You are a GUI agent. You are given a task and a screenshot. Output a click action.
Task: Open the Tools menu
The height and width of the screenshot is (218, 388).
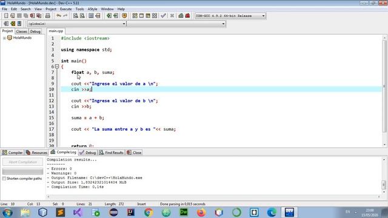click(79, 9)
